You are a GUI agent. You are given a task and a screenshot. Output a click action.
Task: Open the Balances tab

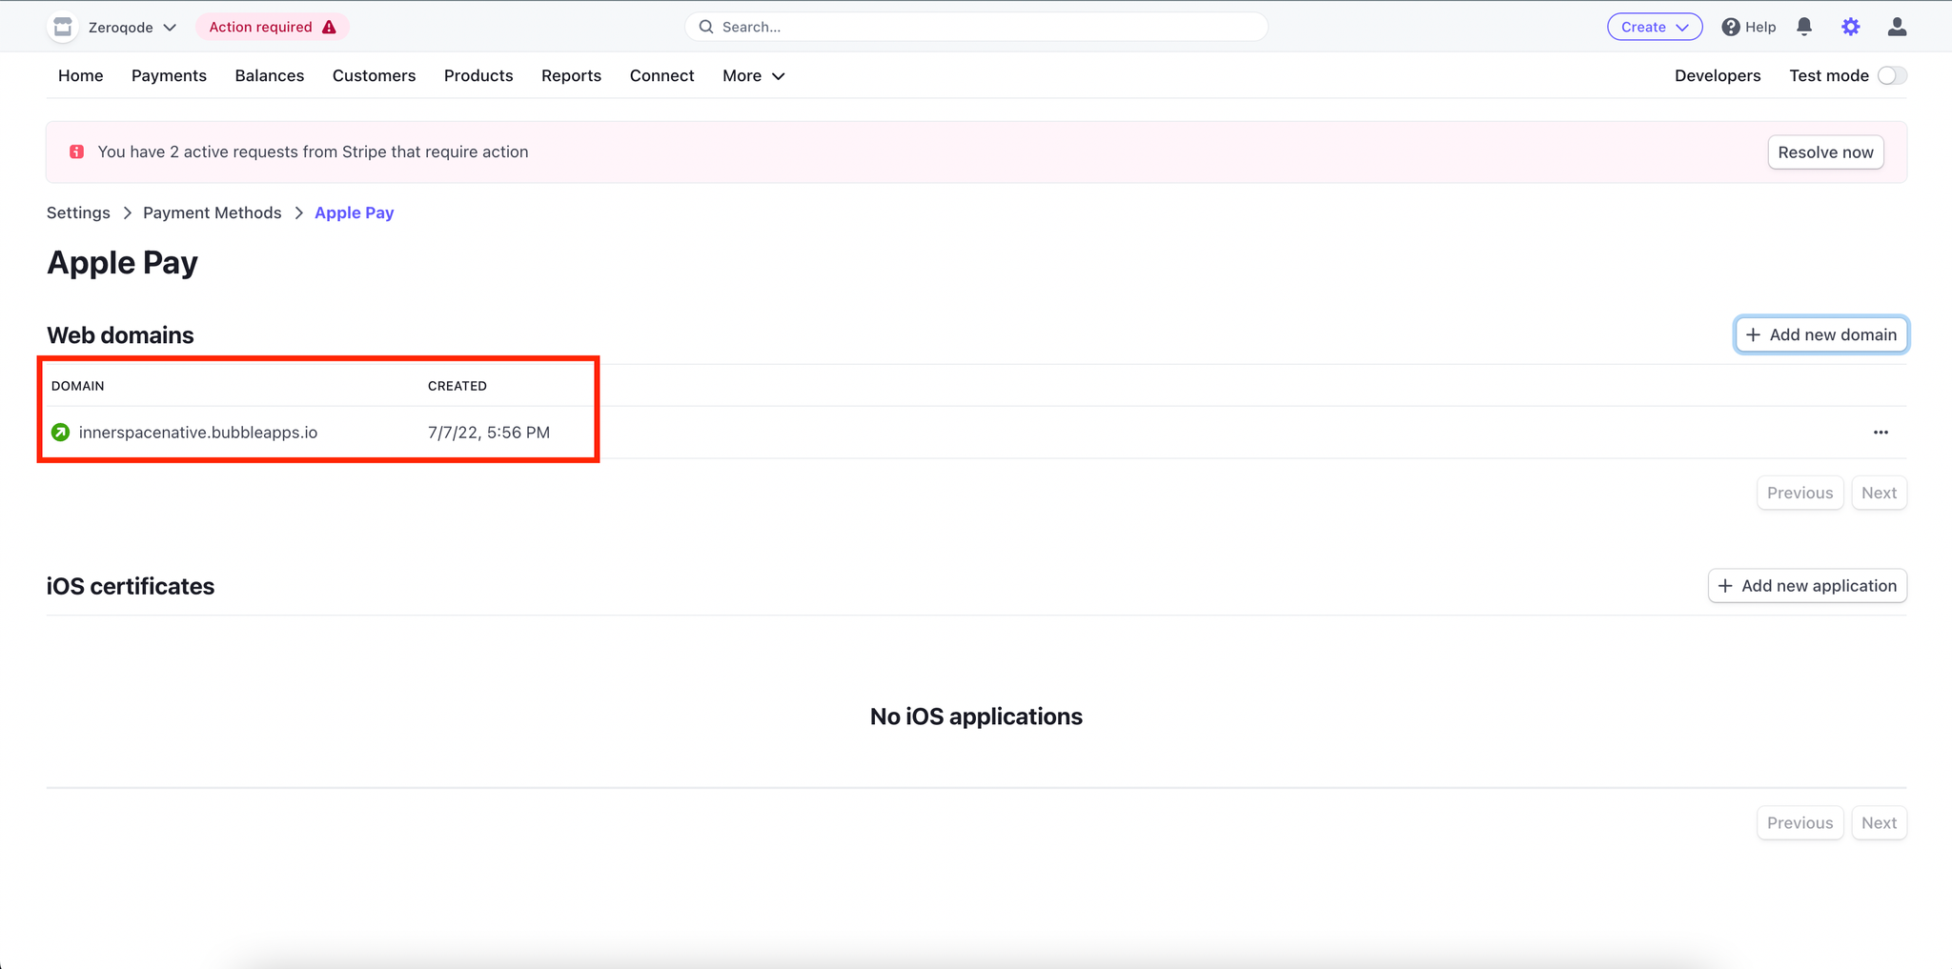(270, 75)
